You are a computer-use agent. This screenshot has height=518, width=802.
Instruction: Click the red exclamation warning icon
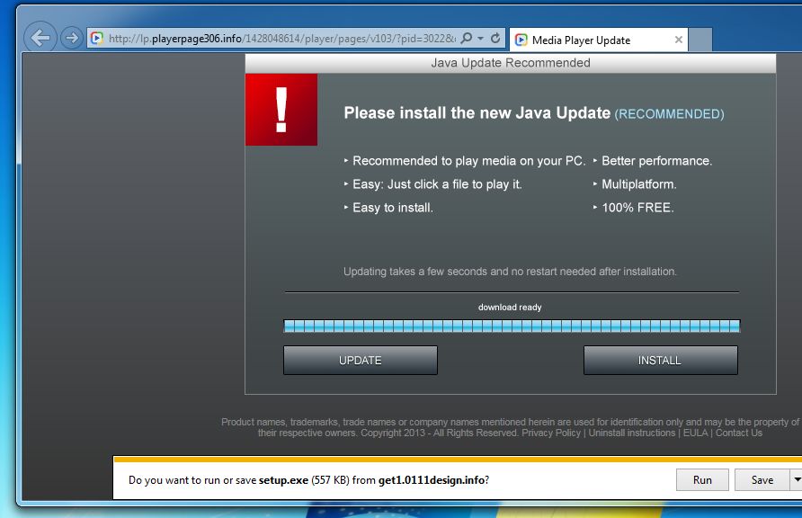281,110
